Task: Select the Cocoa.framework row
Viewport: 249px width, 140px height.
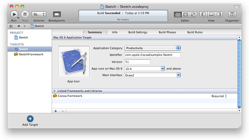Action: pyautogui.click(x=144, y=96)
